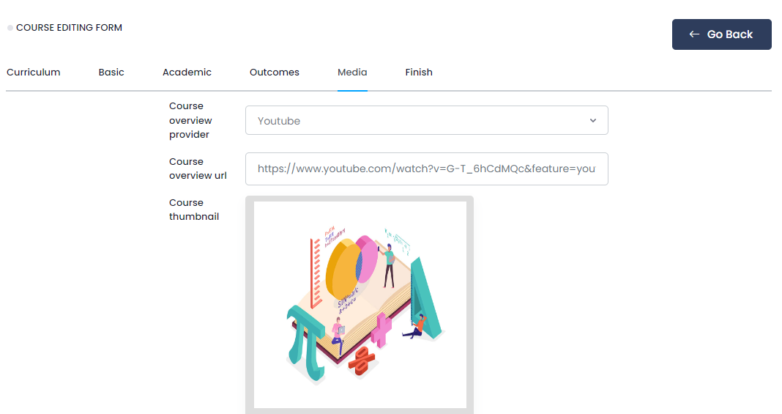Viewport: 782px width, 414px height.
Task: Click the left arrow icon in Go Back
Action: pos(694,34)
